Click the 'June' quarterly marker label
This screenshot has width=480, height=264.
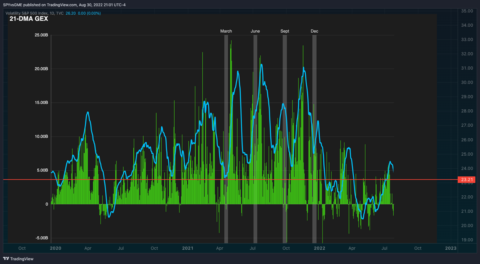coord(255,31)
